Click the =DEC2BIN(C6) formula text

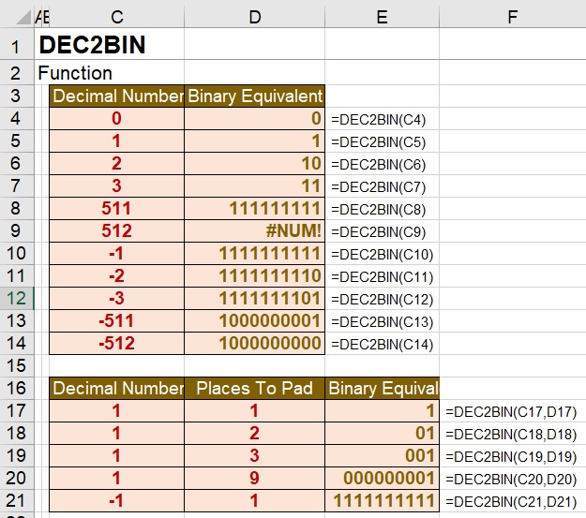[x=378, y=165]
